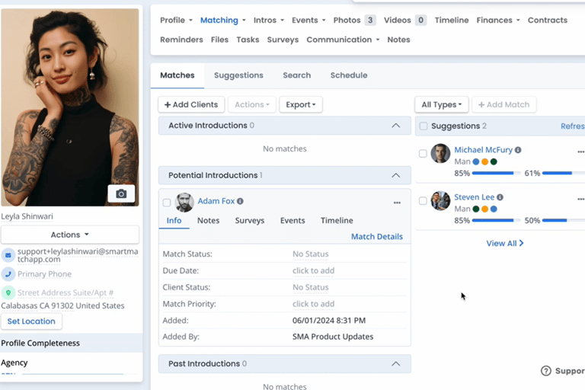The height and width of the screenshot is (390, 585).
Task: Open the Matching dropdown menu
Action: 222,20
